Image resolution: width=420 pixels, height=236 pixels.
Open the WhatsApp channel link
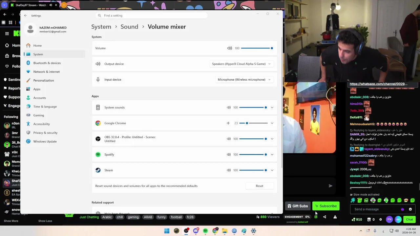(378, 84)
